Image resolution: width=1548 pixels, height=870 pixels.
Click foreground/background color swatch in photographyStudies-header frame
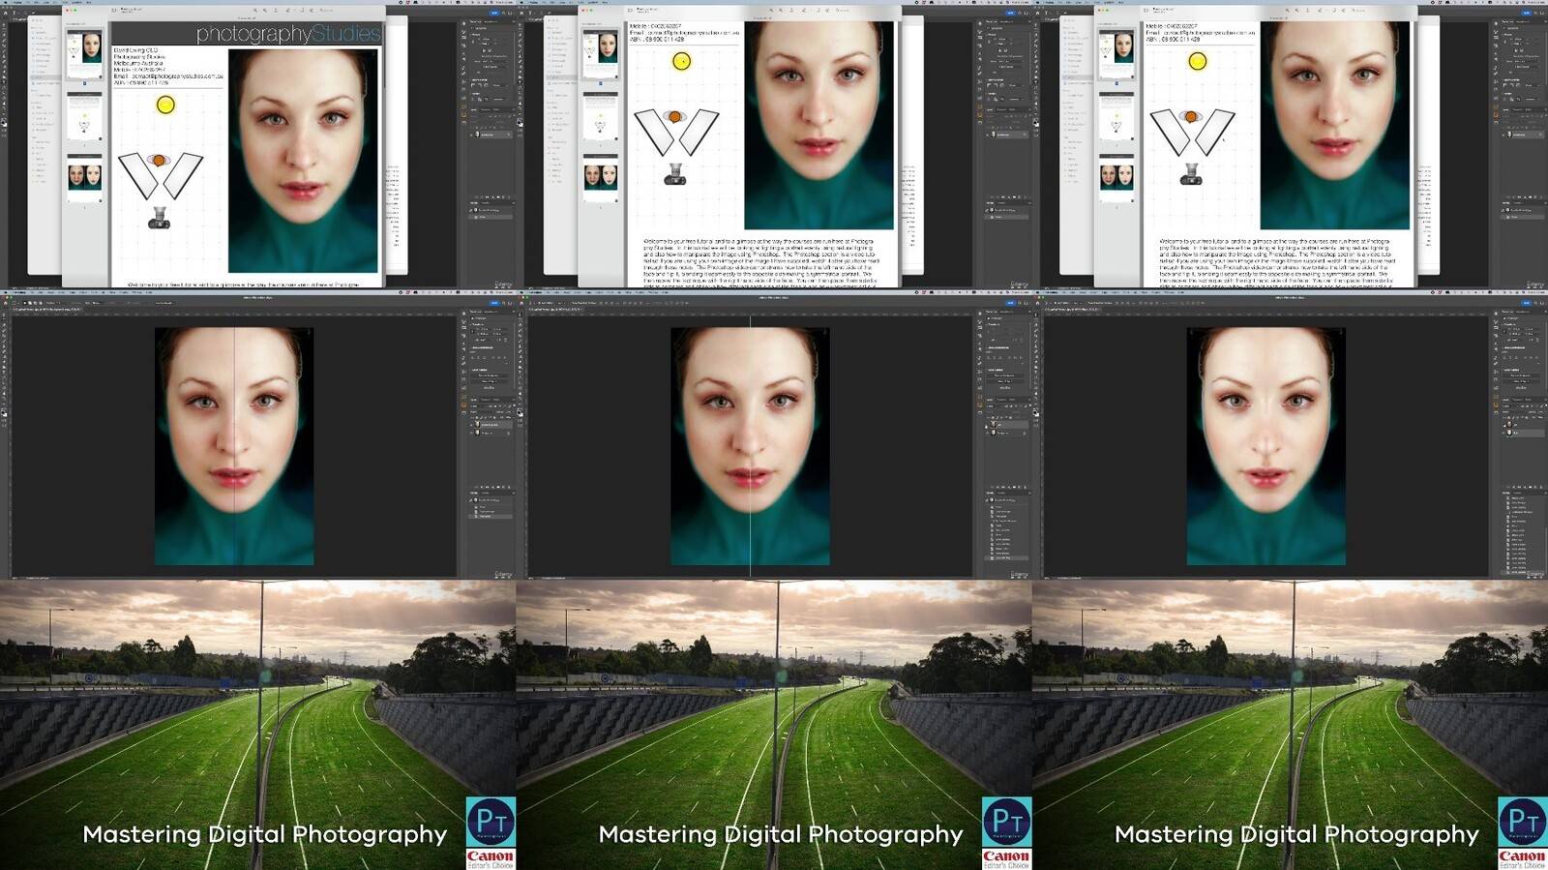pyautogui.click(x=3, y=124)
